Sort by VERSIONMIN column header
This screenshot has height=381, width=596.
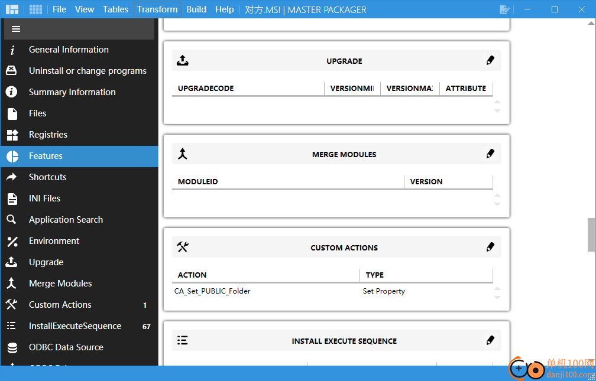coord(352,89)
